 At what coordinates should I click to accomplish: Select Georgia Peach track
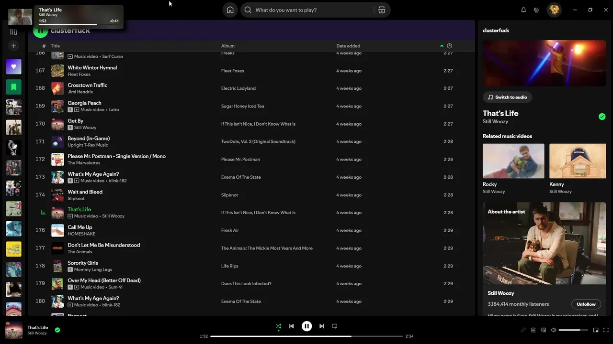click(84, 103)
